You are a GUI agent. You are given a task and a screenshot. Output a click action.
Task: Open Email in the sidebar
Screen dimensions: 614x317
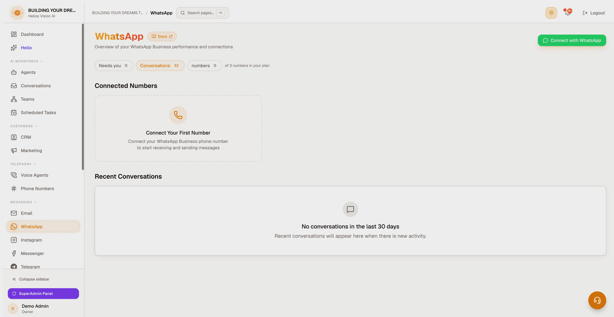[43, 213]
